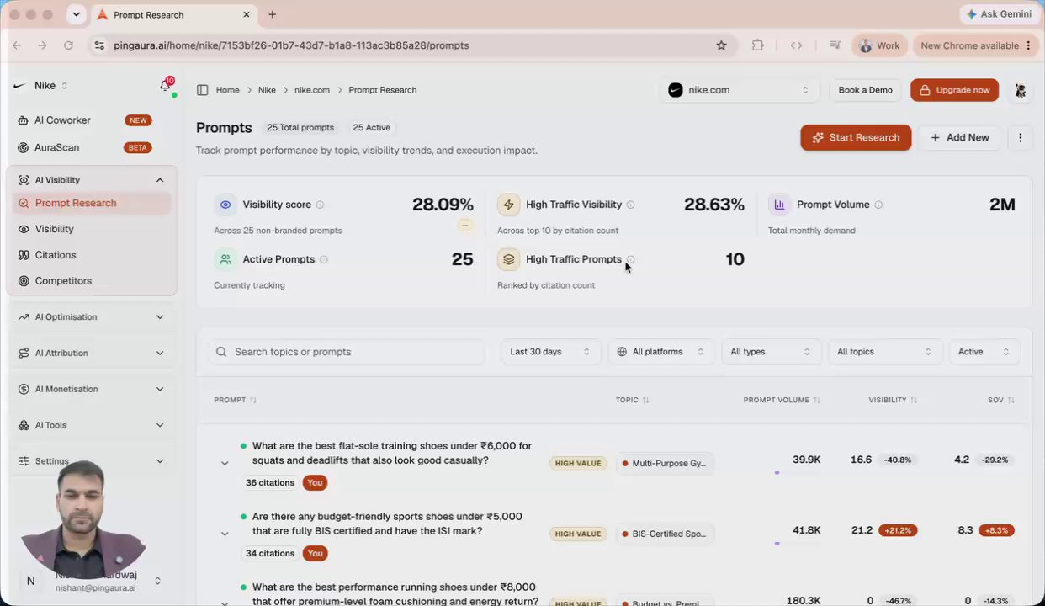The width and height of the screenshot is (1045, 606).
Task: Click the Nike swoosh logo in sidebar
Action: (20, 86)
